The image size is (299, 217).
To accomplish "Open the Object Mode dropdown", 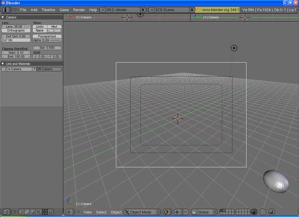I will (142, 212).
